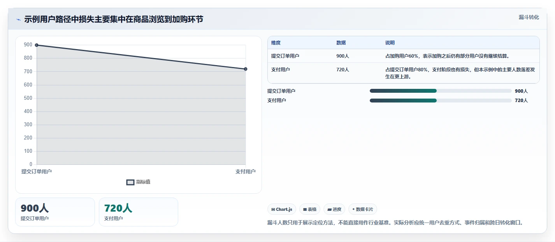Click the 数据 column header

tap(341, 43)
